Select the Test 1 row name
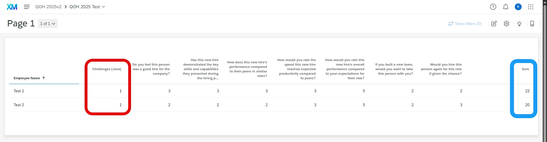The width and height of the screenshot is (547, 142). [19, 91]
